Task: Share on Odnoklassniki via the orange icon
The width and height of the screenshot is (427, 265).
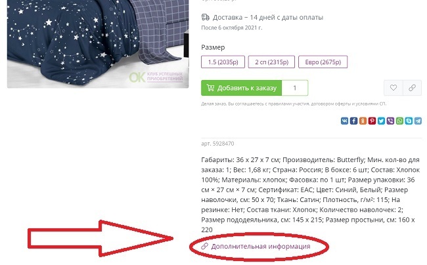Action: (363, 121)
